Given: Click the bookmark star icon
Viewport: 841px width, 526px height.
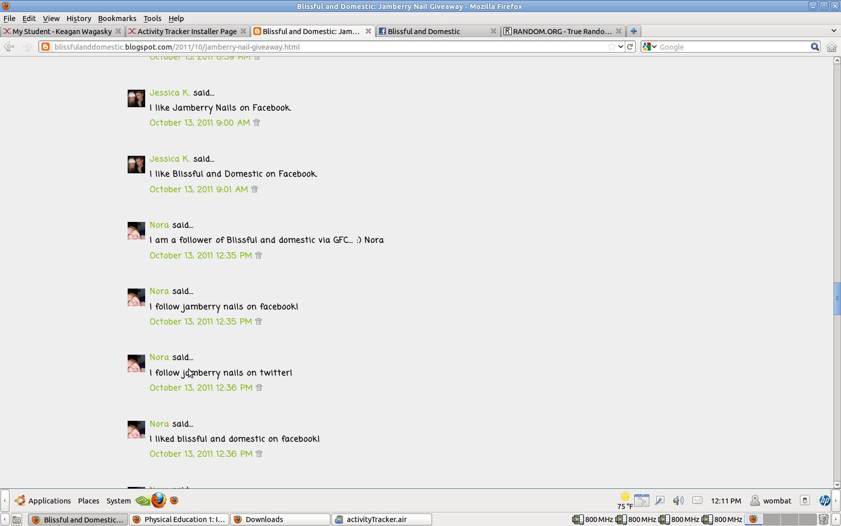Looking at the screenshot, I should click(x=611, y=47).
